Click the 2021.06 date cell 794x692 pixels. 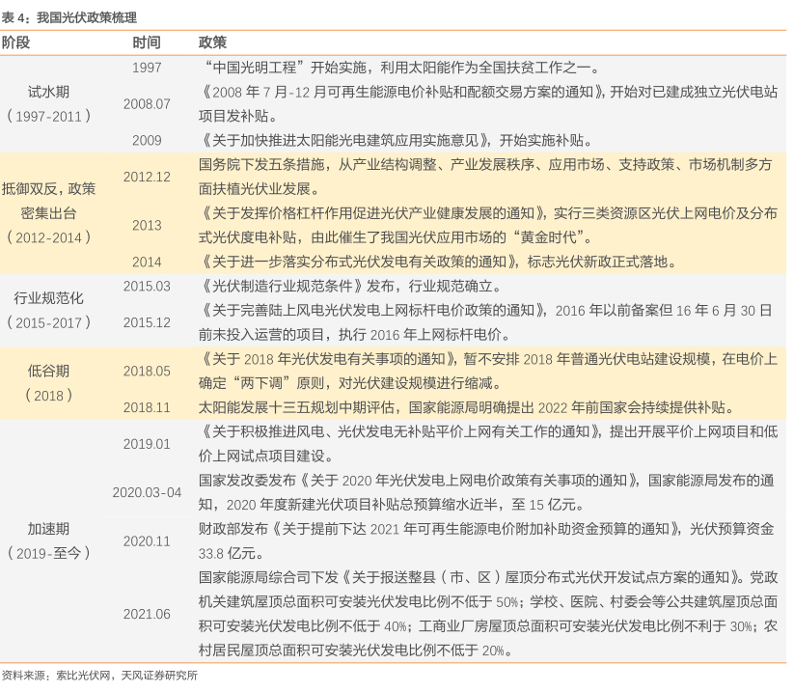[x=147, y=614]
